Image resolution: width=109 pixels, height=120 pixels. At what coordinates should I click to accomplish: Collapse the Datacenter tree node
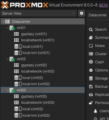pos(3,22)
